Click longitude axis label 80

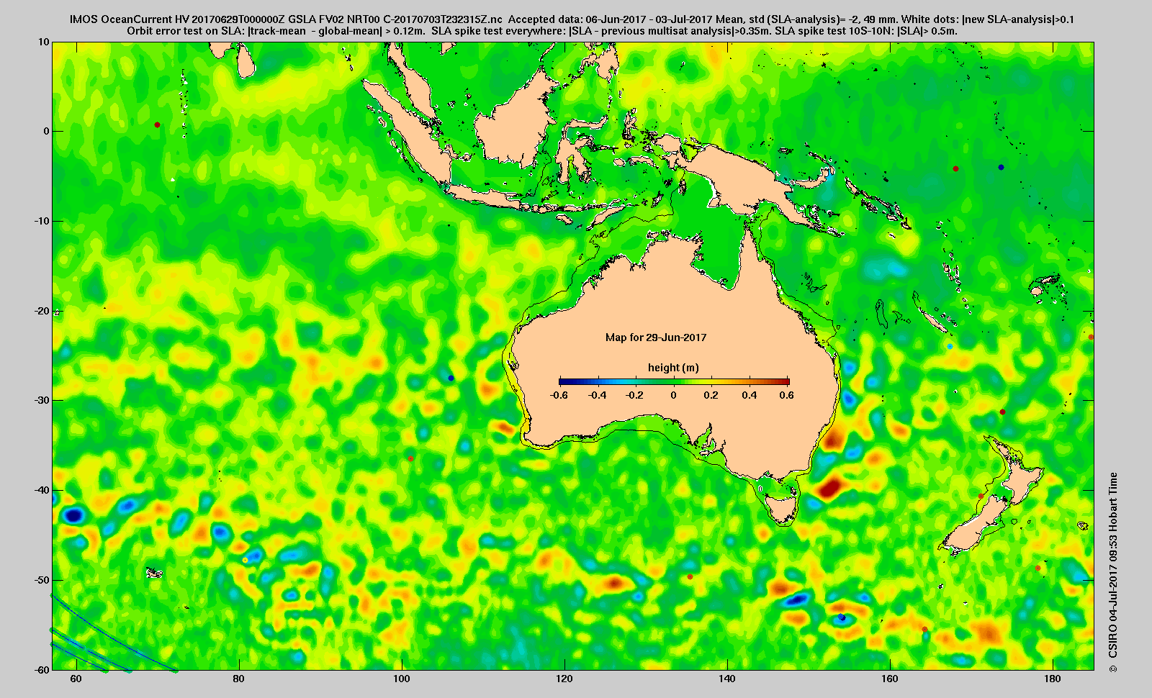tap(238, 679)
